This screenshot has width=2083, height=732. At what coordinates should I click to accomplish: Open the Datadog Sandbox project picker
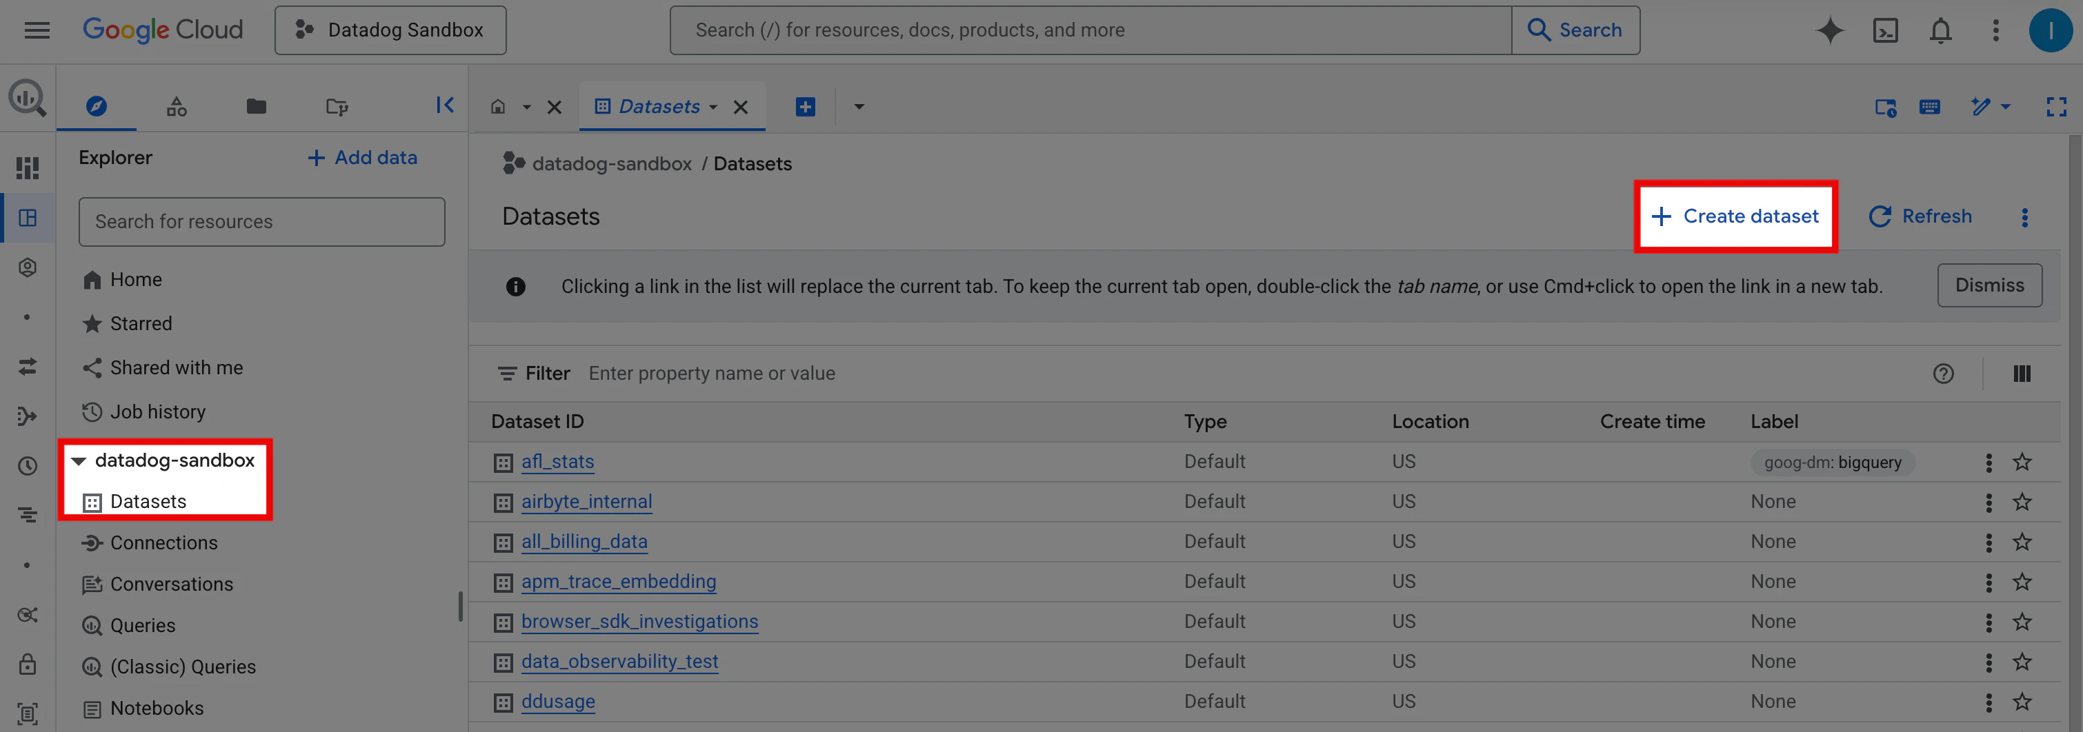pyautogui.click(x=390, y=31)
